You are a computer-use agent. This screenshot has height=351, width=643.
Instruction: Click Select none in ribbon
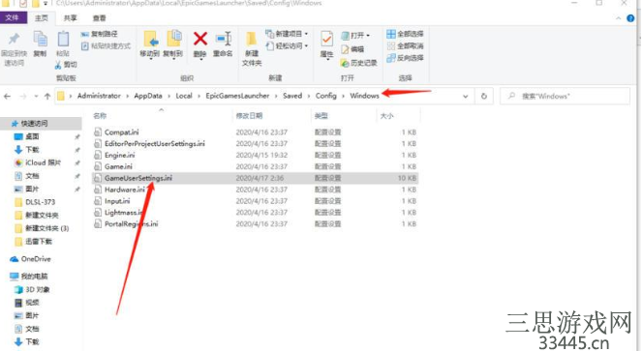[x=405, y=45]
